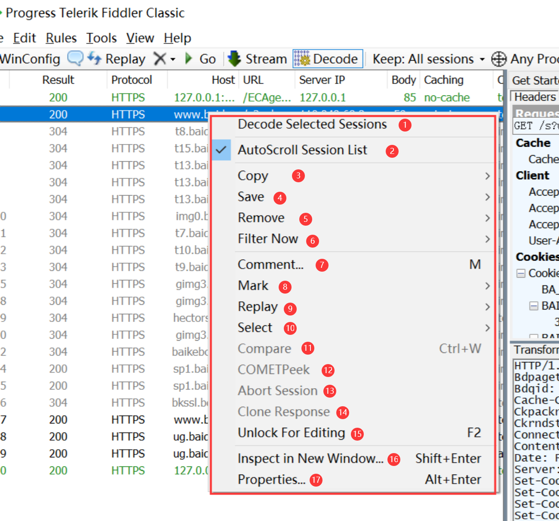Expand the Remove submenu in context menu
Viewport: 559px width, 521px height.
[x=353, y=218]
